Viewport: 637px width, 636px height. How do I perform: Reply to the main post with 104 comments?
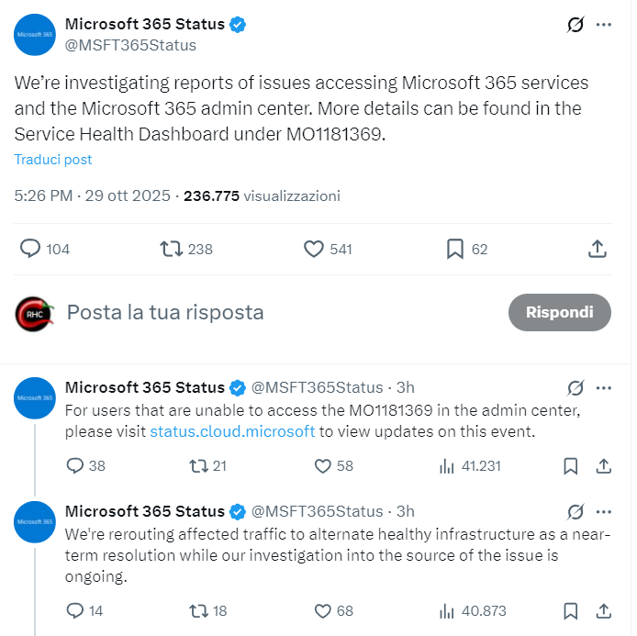[x=31, y=249]
